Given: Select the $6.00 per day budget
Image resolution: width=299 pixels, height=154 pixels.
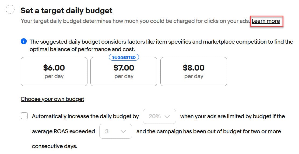Looking at the screenshot, I should tap(54, 71).
